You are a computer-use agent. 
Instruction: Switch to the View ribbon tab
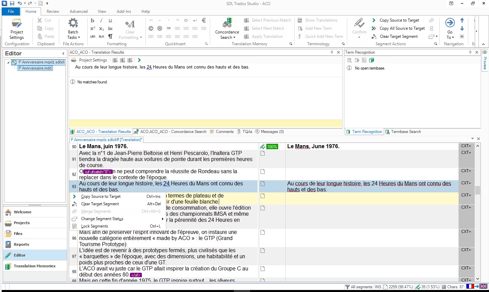[x=102, y=11]
